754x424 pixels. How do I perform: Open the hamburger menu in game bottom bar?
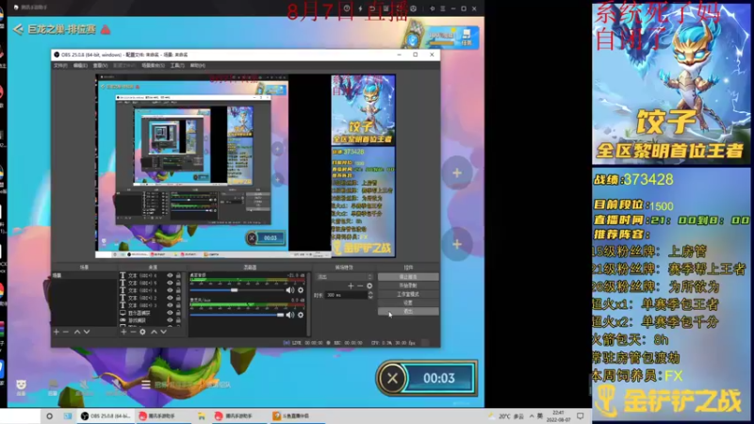click(x=146, y=384)
